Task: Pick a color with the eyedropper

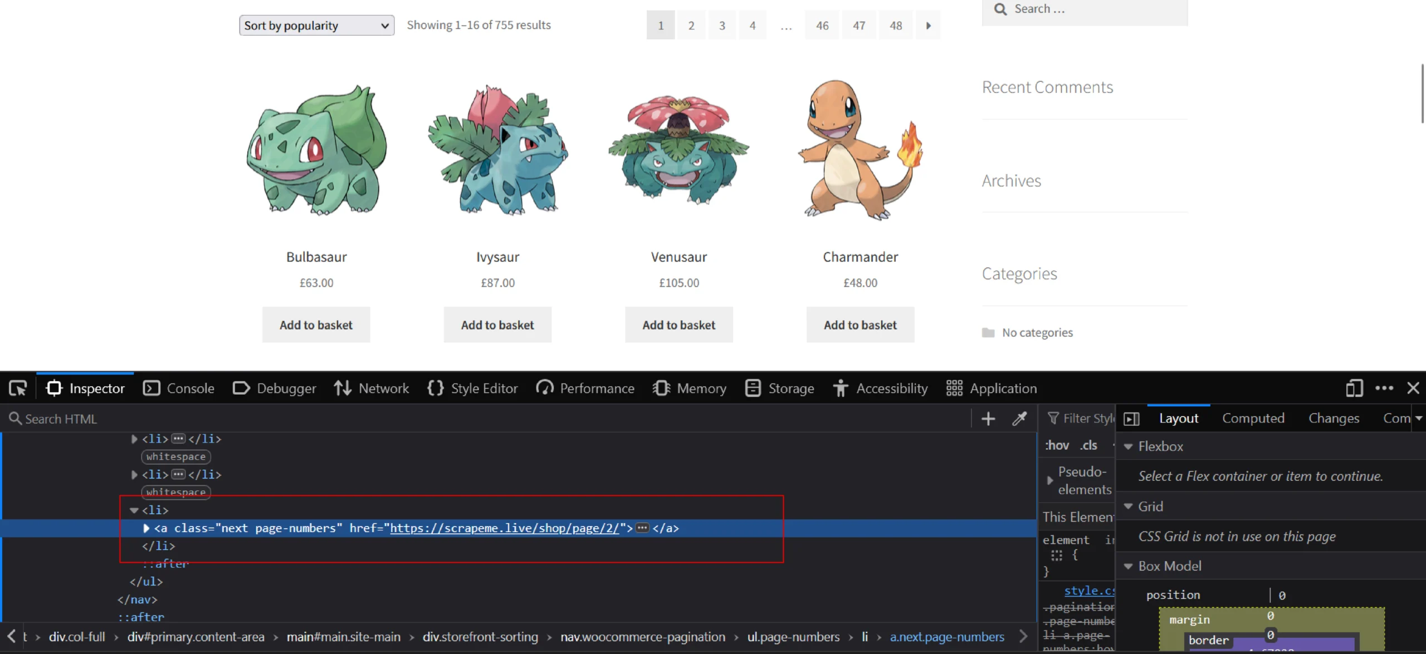Action: pos(1019,419)
